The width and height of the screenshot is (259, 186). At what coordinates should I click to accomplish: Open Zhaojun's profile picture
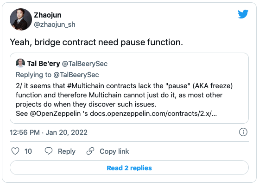point(21,19)
